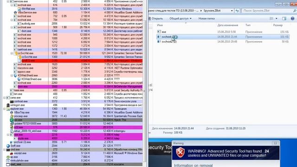Viewport: 297px width, 167px height.
Task: Collapse the cmd.exe tree node
Action: click(4, 149)
